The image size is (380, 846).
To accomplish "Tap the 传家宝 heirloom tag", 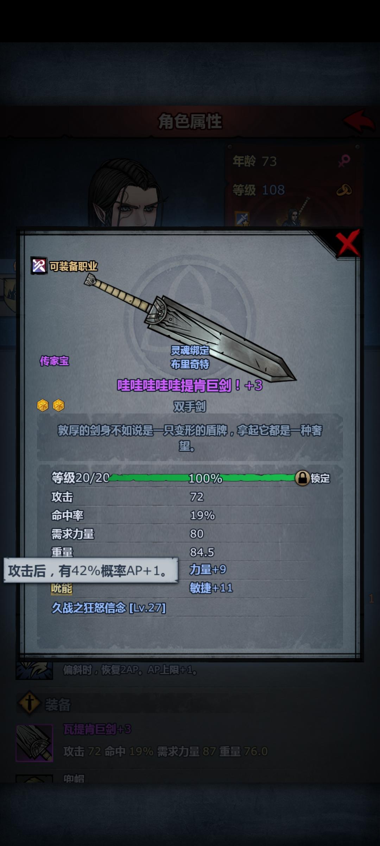I will point(54,361).
